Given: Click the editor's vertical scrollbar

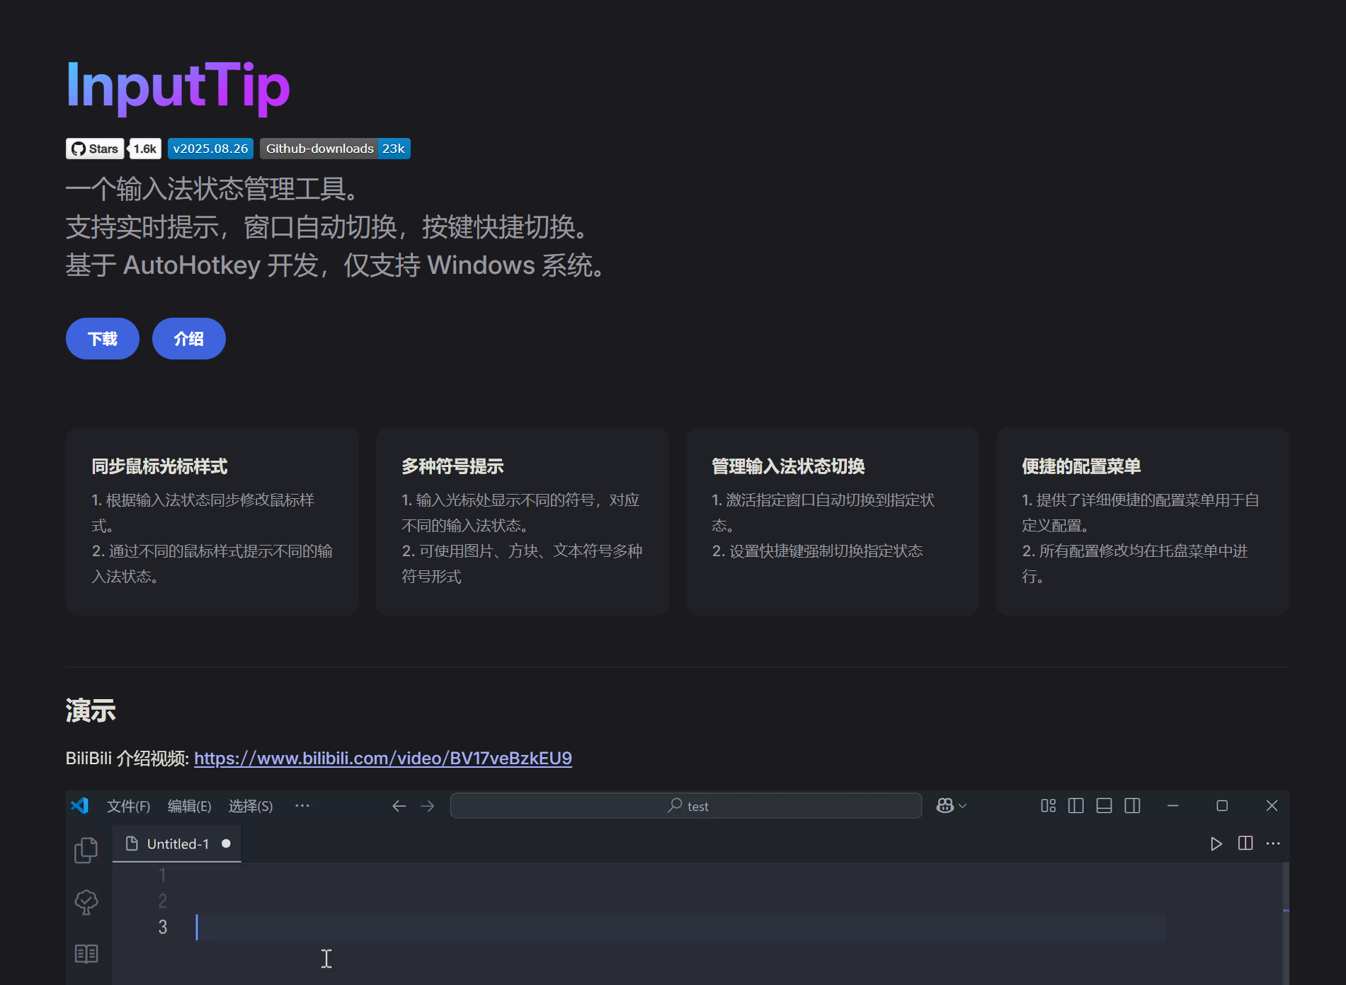Looking at the screenshot, I should pyautogui.click(x=1285, y=923).
